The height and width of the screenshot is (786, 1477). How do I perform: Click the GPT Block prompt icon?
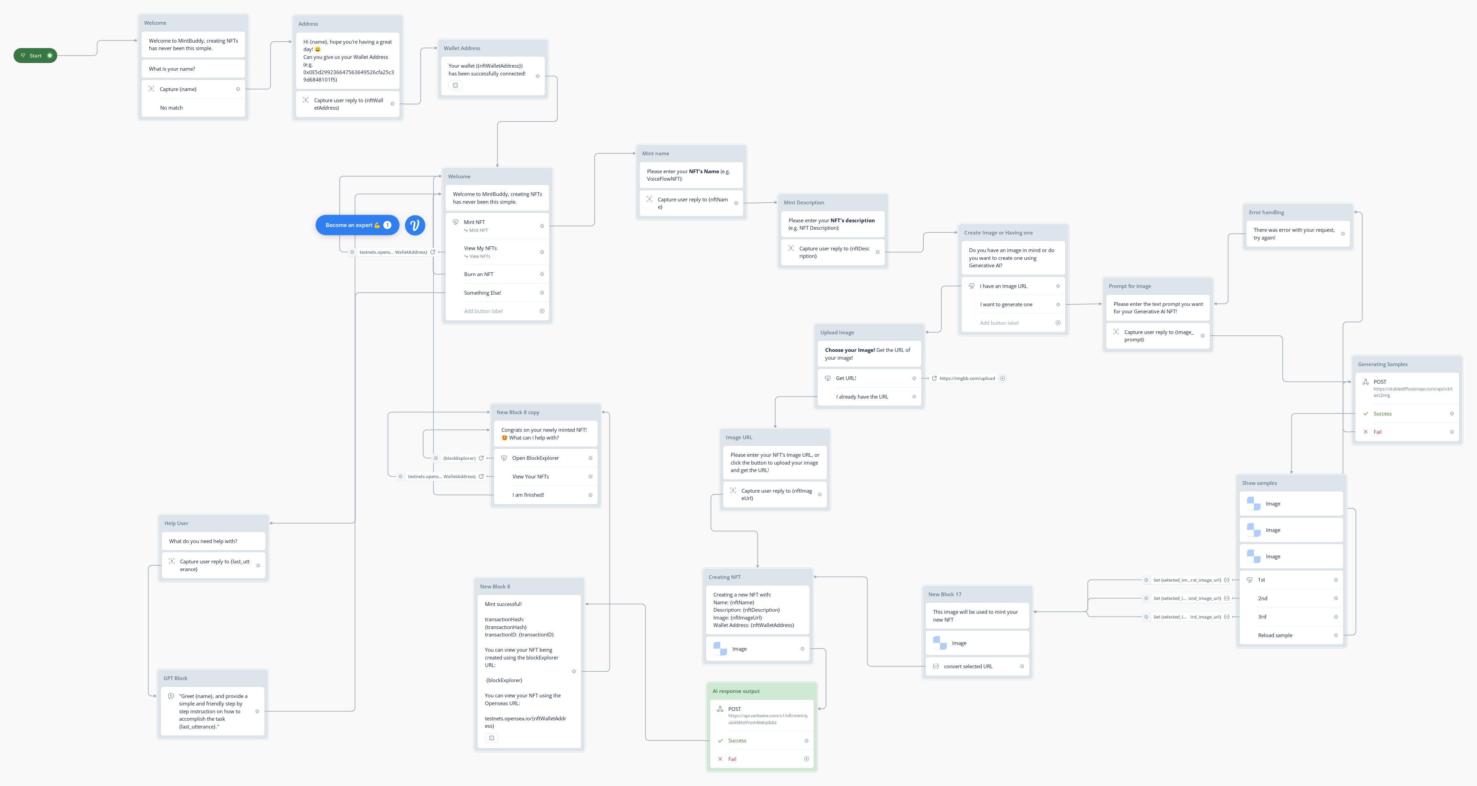click(x=171, y=696)
